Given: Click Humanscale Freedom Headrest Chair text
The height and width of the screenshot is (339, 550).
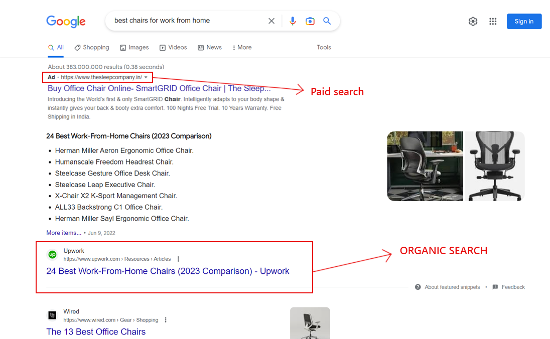Looking at the screenshot, I should coord(114,162).
